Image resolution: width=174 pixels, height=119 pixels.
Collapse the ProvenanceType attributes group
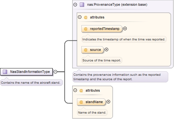[x=80, y=17]
